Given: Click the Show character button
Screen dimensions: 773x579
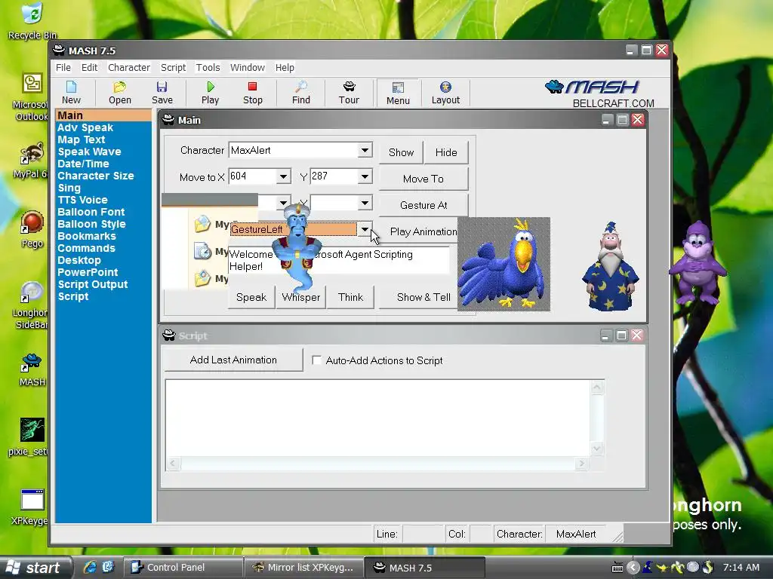Looking at the screenshot, I should coord(401,152).
